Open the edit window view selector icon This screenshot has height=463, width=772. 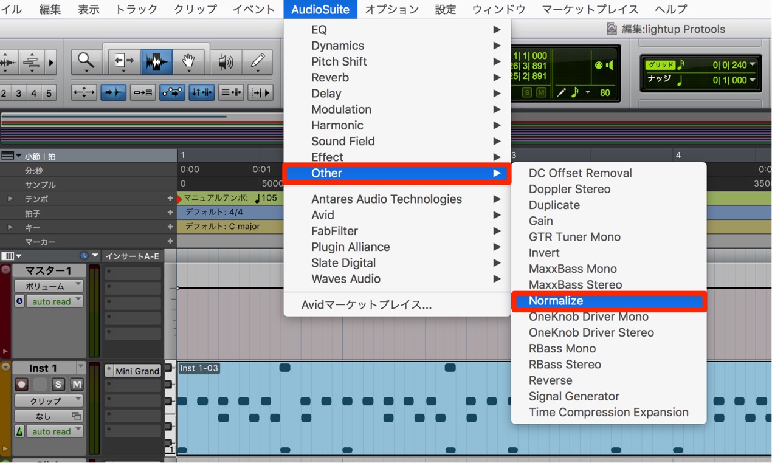11,256
